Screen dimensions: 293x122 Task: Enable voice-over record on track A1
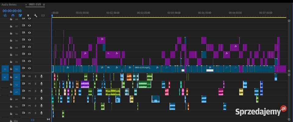(41, 76)
